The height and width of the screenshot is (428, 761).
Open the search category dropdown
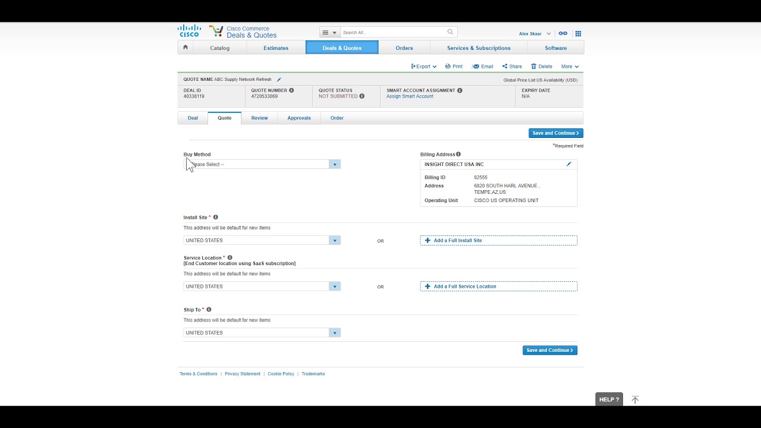click(329, 33)
